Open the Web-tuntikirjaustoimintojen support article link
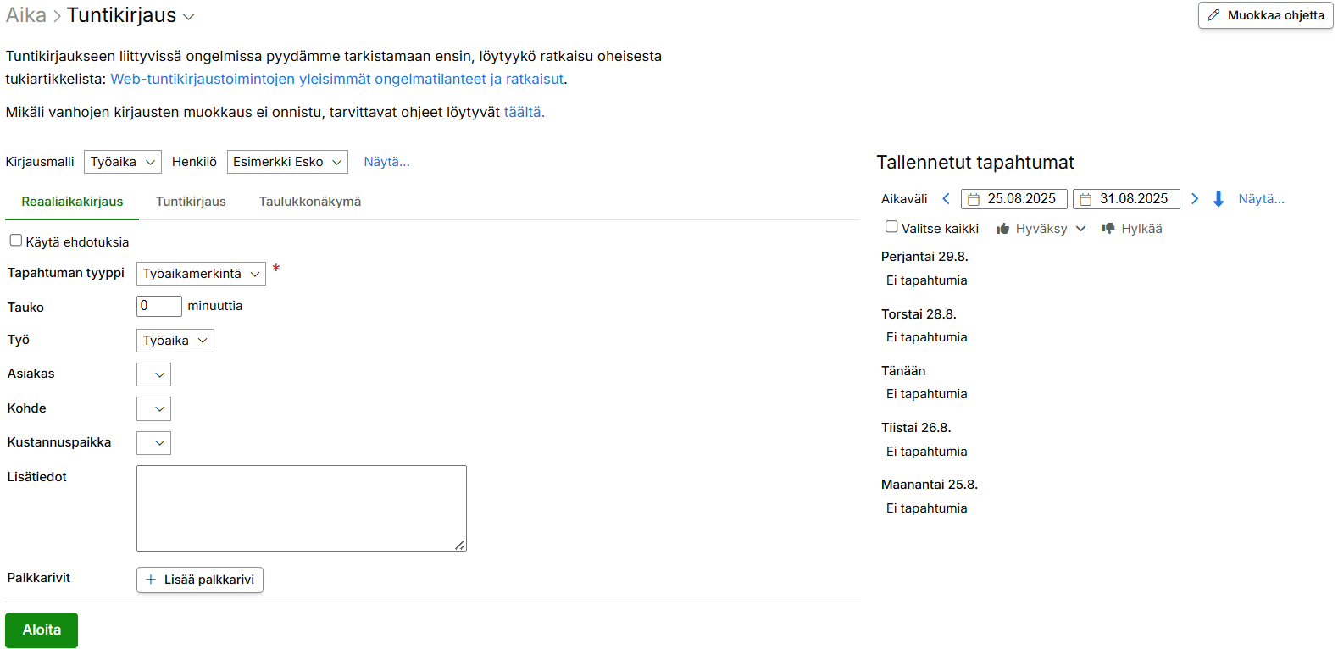This screenshot has height=649, width=1338. point(337,79)
